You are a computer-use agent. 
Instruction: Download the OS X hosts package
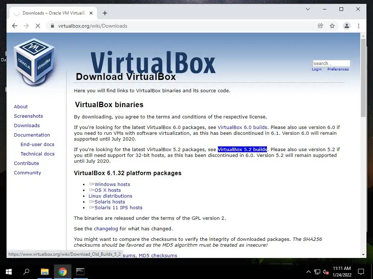tap(107, 190)
